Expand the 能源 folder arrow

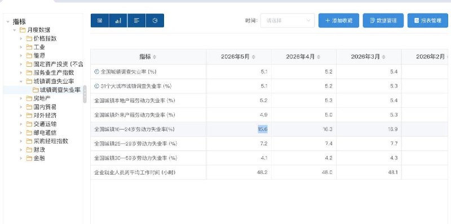pos(21,56)
